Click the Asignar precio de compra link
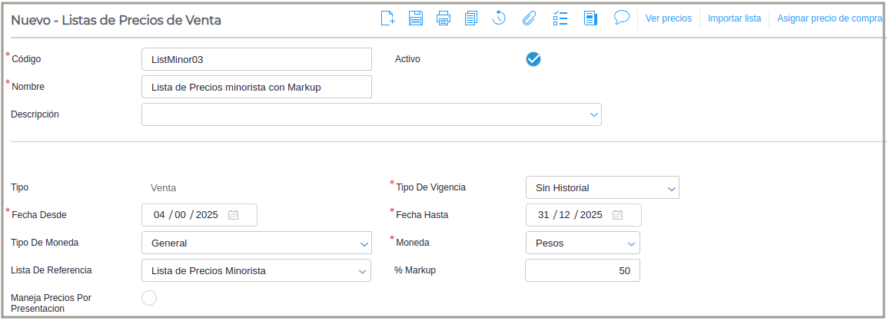Image resolution: width=887 pixels, height=321 pixels. click(x=829, y=18)
